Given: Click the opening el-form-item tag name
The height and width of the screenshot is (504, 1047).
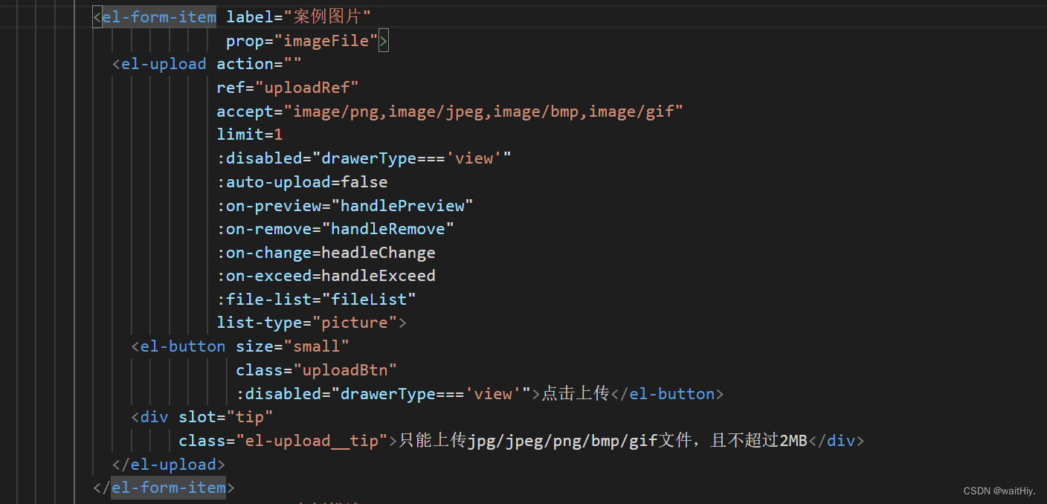Looking at the screenshot, I should [159, 16].
